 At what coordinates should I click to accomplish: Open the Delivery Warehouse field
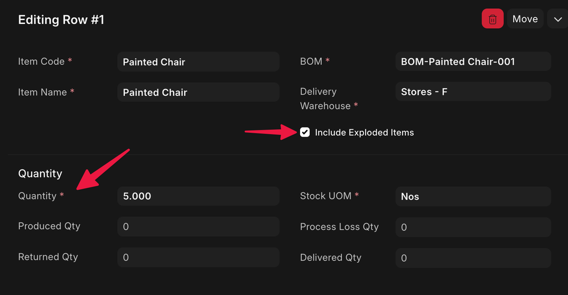(x=473, y=91)
